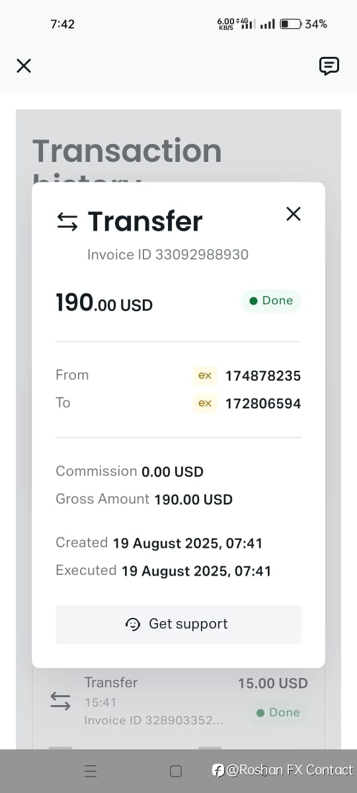
Task: Tap destination account number 172806594
Action: tap(263, 404)
